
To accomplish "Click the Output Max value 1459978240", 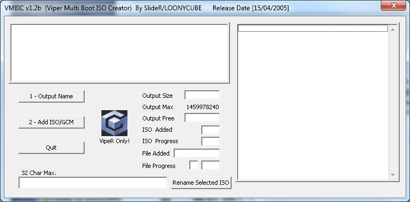I will (203, 107).
